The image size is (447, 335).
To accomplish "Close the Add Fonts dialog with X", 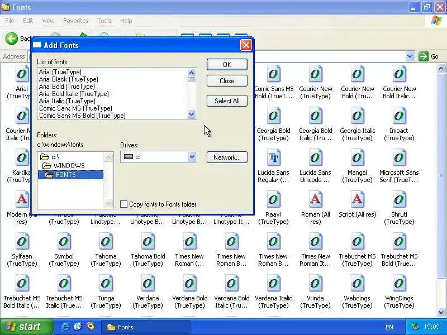I will pos(246,45).
